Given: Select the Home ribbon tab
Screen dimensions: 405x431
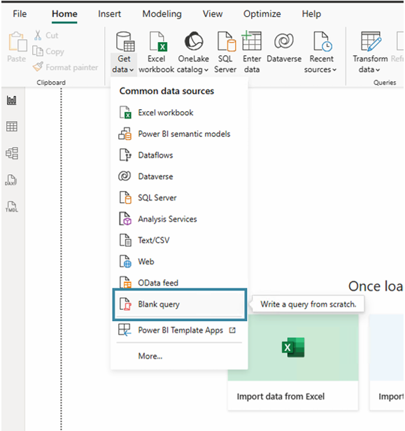Looking at the screenshot, I should click(x=64, y=14).
